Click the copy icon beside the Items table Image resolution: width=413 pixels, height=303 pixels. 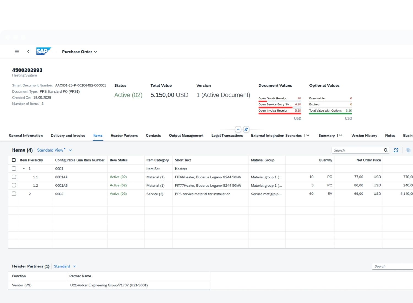point(408,150)
